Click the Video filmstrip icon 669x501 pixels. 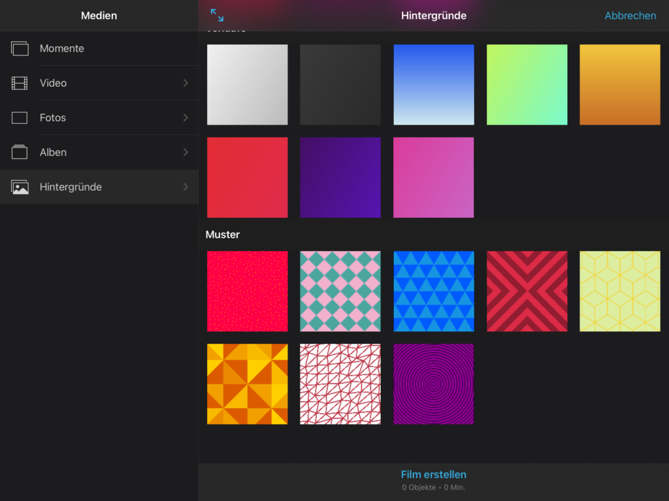20,83
